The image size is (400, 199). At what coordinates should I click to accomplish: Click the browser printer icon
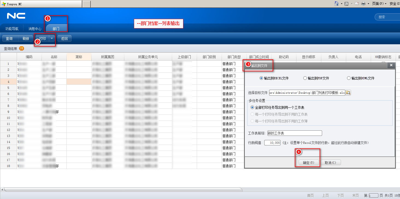(363, 4)
